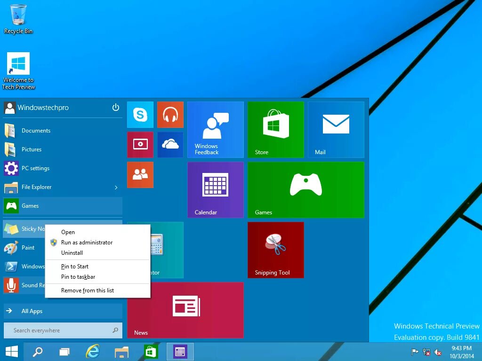The width and height of the screenshot is (482, 361).
Task: Launch the Windows Feedback tile
Action: (216, 130)
